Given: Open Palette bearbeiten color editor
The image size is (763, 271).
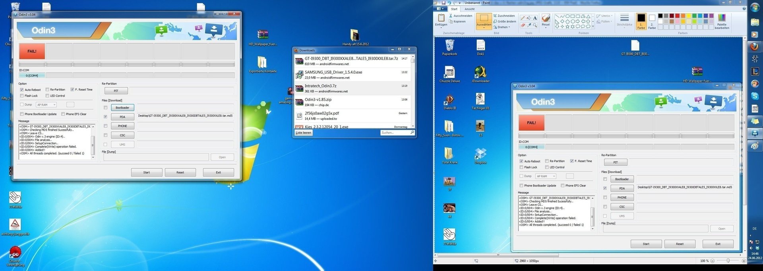Looking at the screenshot, I should [x=722, y=21].
